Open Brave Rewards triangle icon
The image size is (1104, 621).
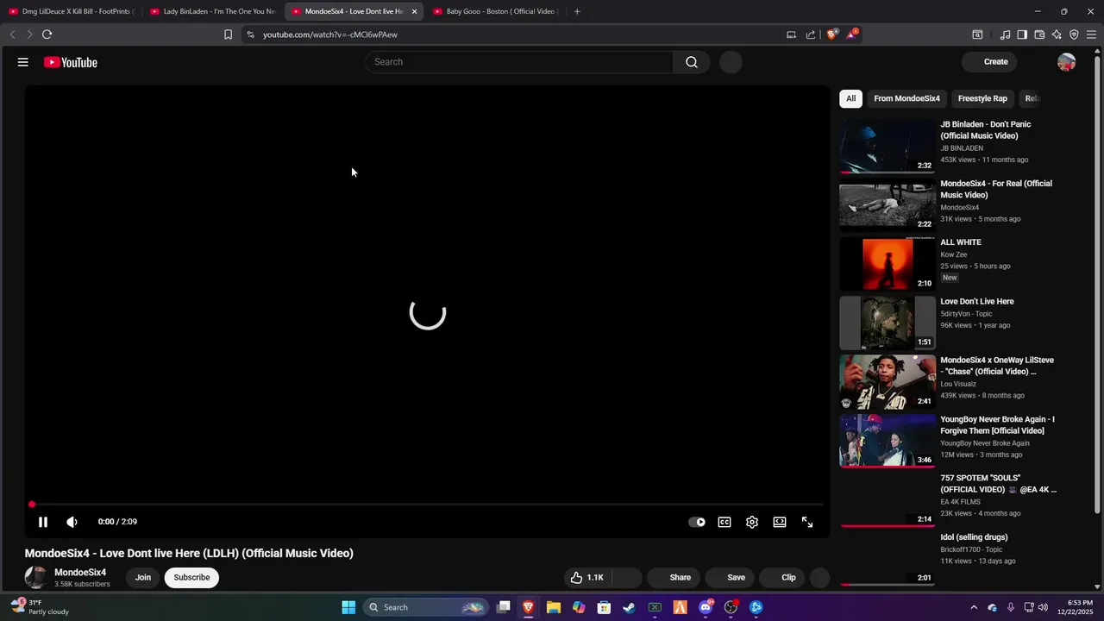pos(852,34)
